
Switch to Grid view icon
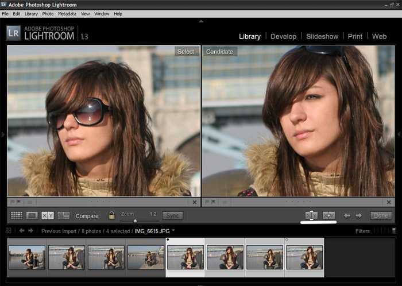[x=17, y=215]
